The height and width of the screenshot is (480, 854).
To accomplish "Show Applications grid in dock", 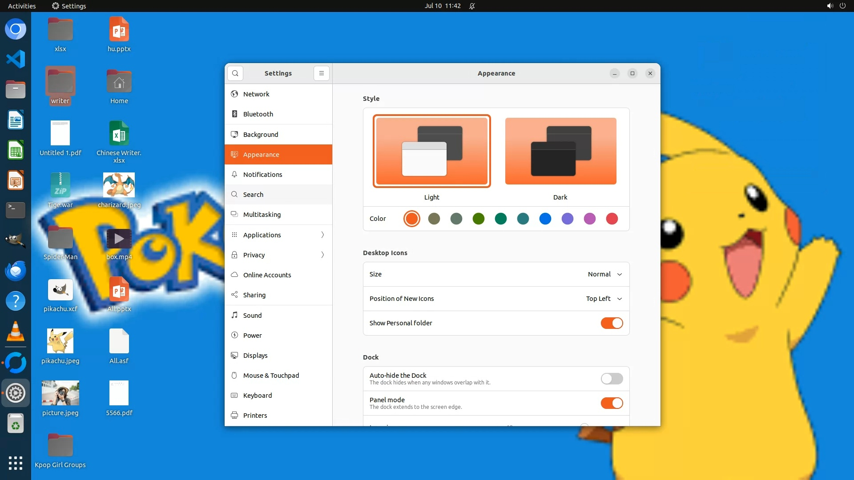I will 16,463.
